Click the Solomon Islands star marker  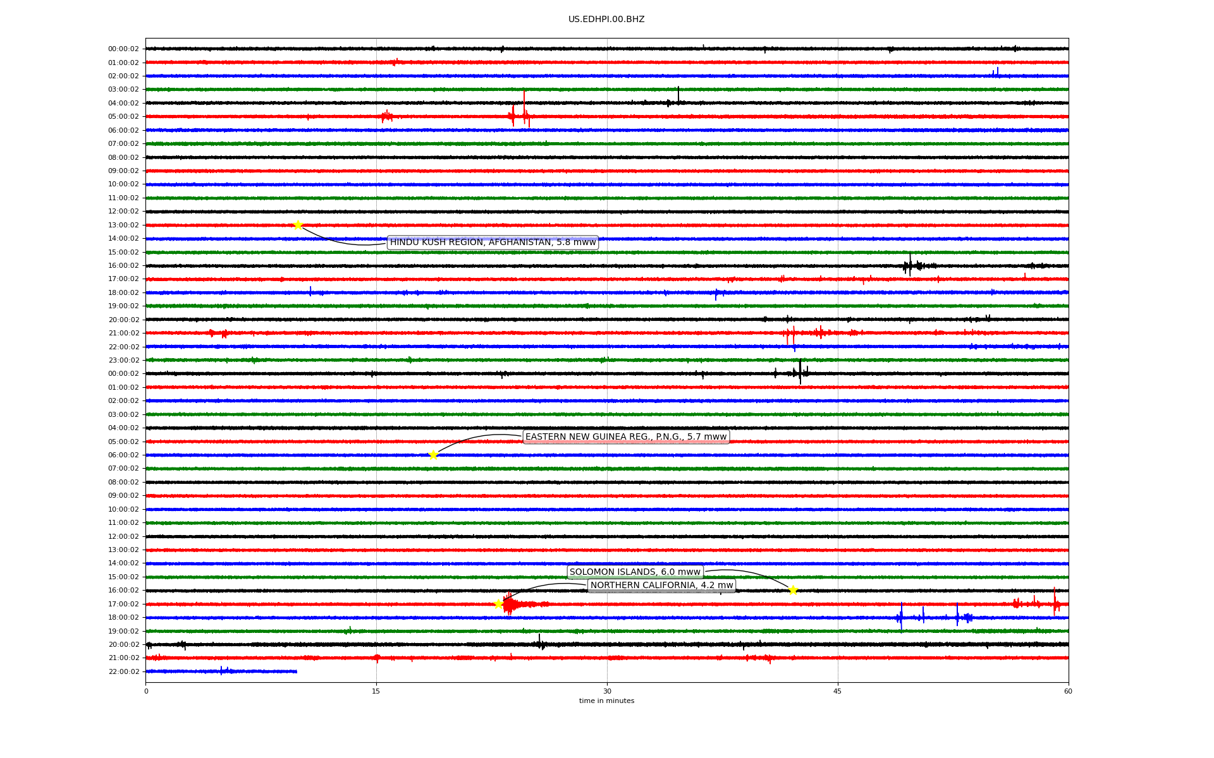pyautogui.click(x=793, y=590)
